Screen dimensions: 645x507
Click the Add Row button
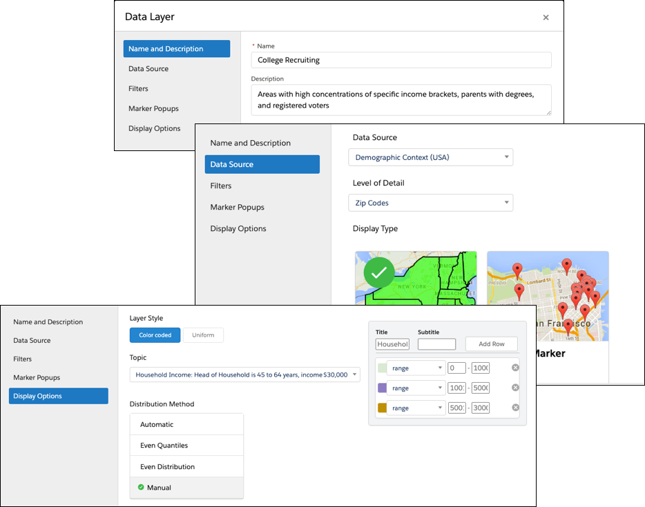coord(491,344)
